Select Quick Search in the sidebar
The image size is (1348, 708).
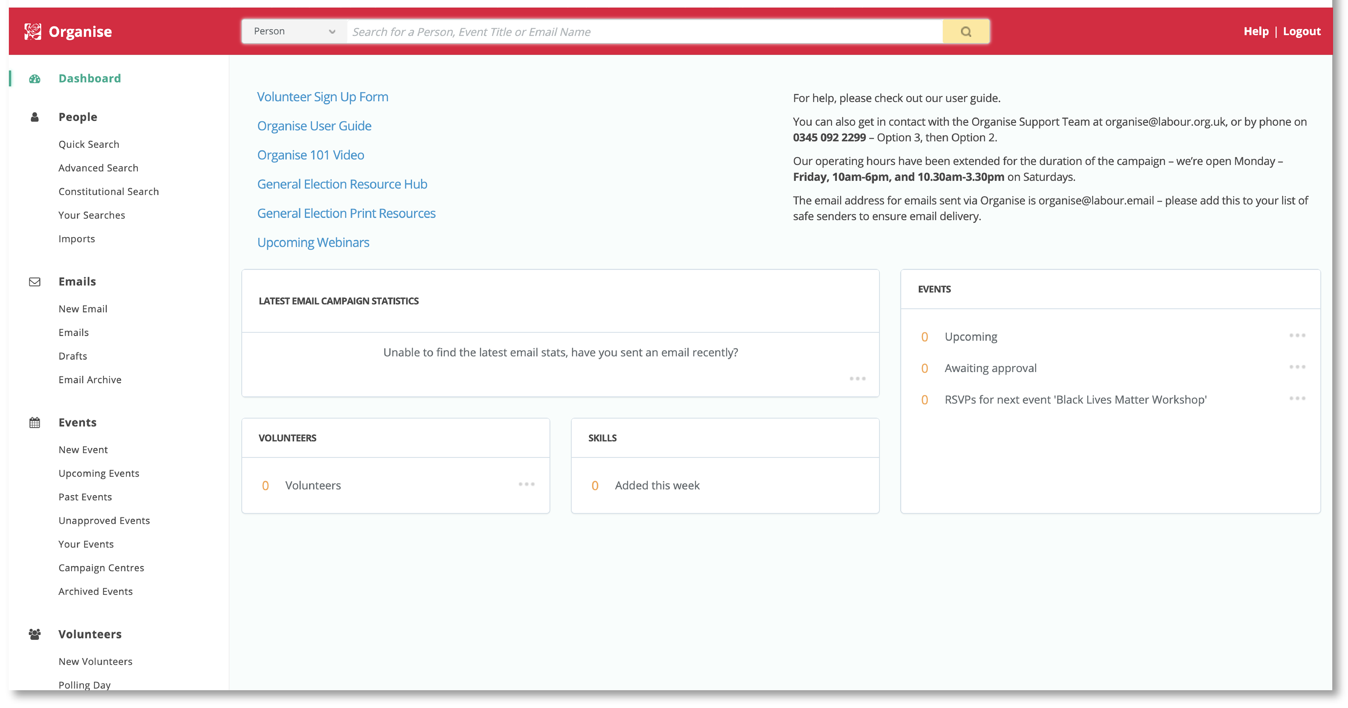[89, 144]
